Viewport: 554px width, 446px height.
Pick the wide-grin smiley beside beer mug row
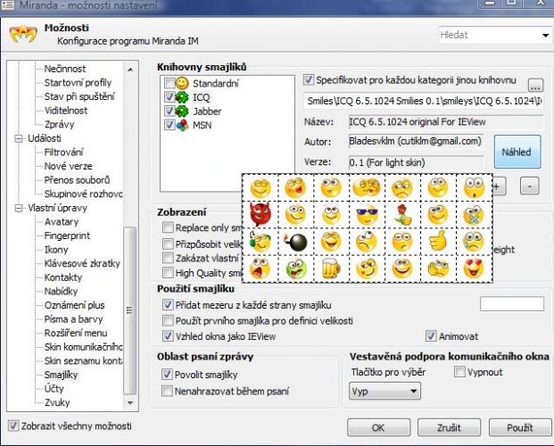[402, 268]
